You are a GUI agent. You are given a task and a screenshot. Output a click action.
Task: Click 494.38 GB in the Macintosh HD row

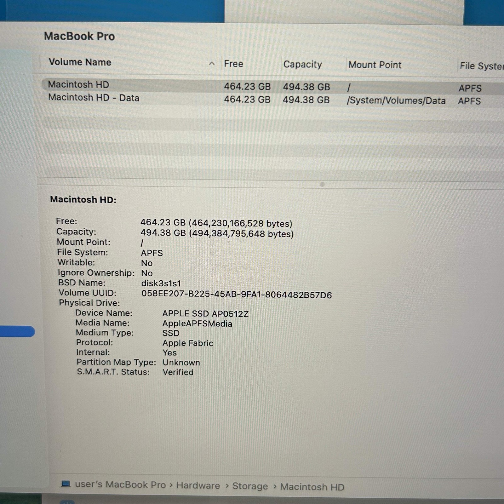coord(306,87)
